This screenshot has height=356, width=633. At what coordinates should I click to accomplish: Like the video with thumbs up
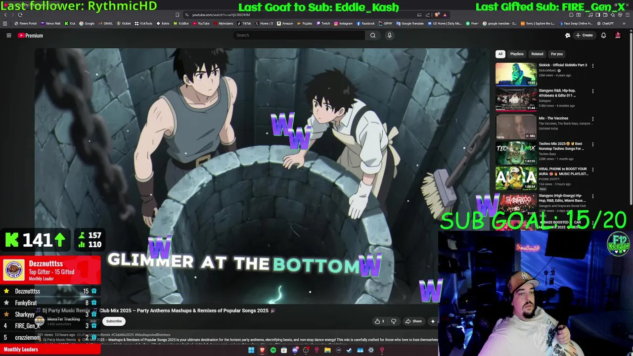379,321
